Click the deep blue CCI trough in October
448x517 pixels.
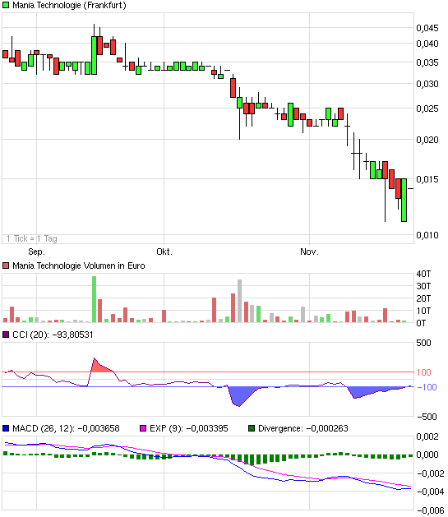pyautogui.click(x=240, y=395)
